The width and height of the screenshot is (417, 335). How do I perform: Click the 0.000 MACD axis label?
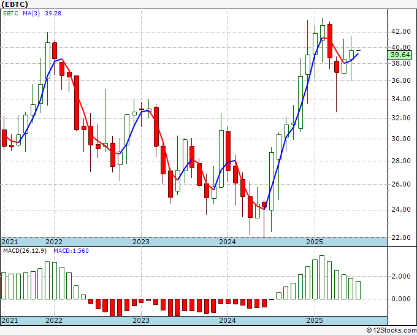pyautogui.click(x=401, y=299)
